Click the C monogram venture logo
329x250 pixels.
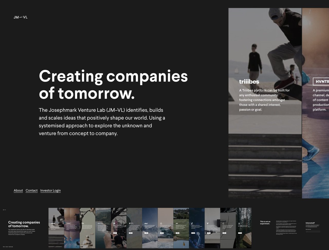click(223, 223)
